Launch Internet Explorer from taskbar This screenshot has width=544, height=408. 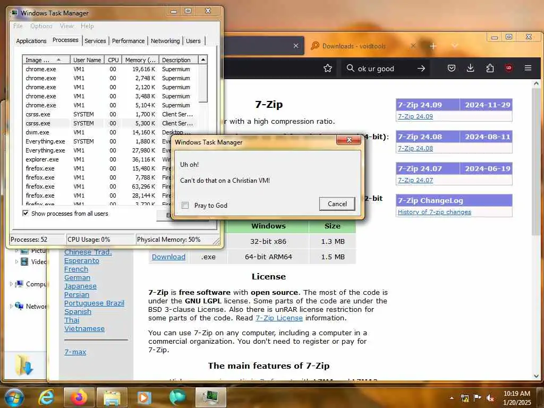(46, 397)
